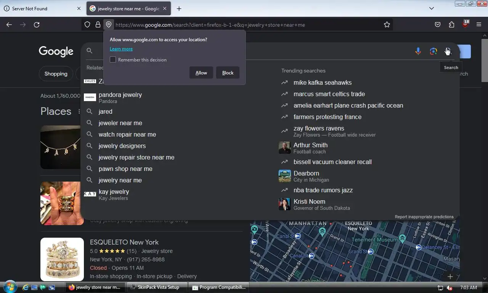Close the jewelry store near me tab

(x=164, y=8)
